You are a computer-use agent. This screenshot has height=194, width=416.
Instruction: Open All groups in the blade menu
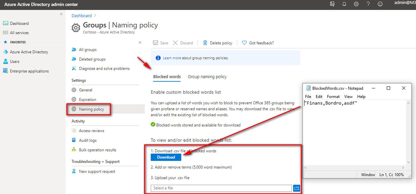pos(88,50)
